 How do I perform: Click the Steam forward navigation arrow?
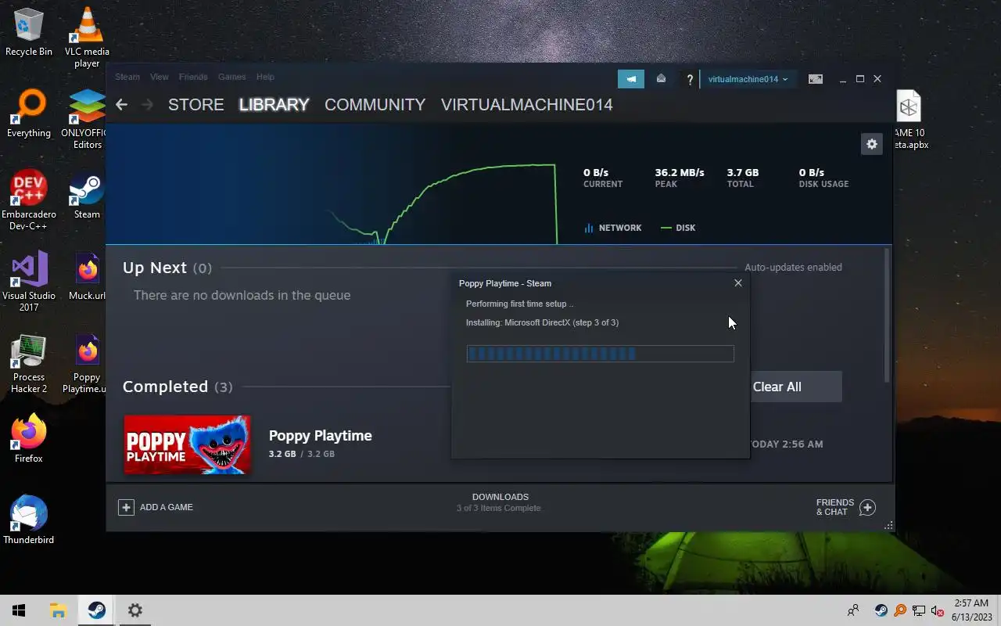(x=147, y=104)
